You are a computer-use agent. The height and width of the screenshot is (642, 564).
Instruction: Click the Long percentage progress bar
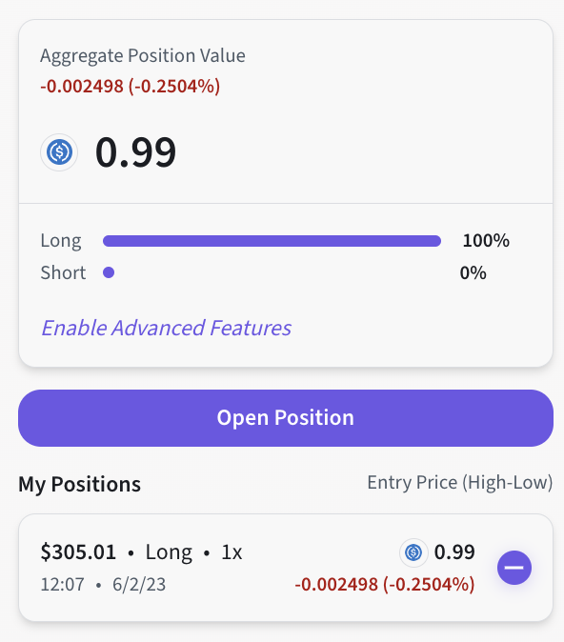click(272, 241)
